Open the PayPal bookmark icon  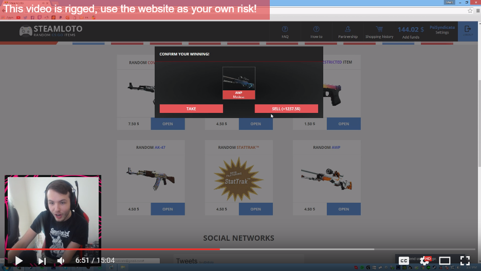coord(61,17)
